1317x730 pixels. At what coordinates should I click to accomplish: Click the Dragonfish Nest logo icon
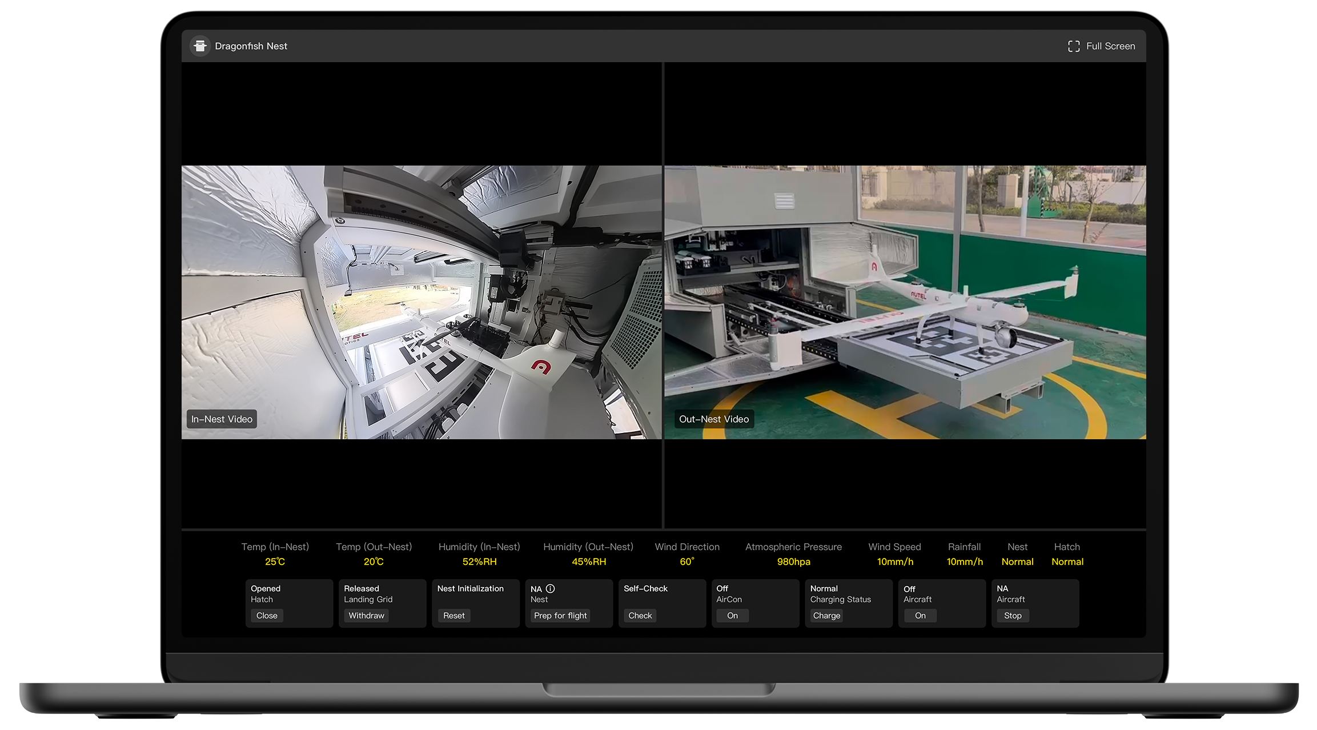tap(200, 46)
